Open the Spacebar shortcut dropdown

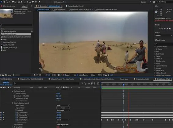tap(164, 35)
